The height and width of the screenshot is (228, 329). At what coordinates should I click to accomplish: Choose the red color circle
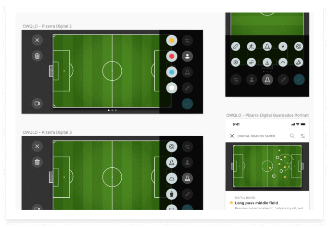click(x=172, y=56)
